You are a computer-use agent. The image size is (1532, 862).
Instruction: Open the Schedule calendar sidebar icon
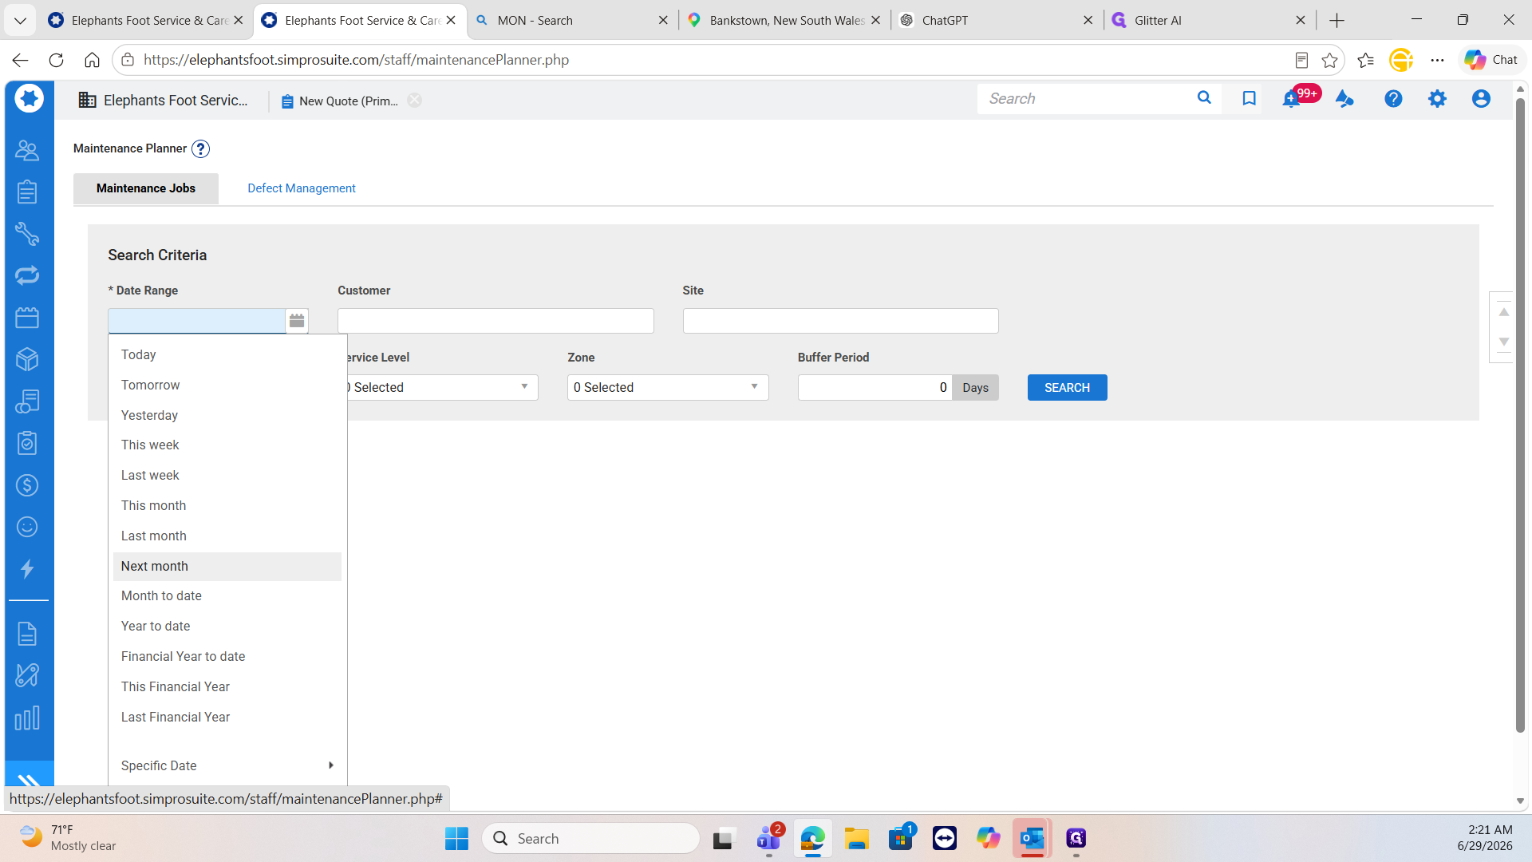(x=27, y=318)
